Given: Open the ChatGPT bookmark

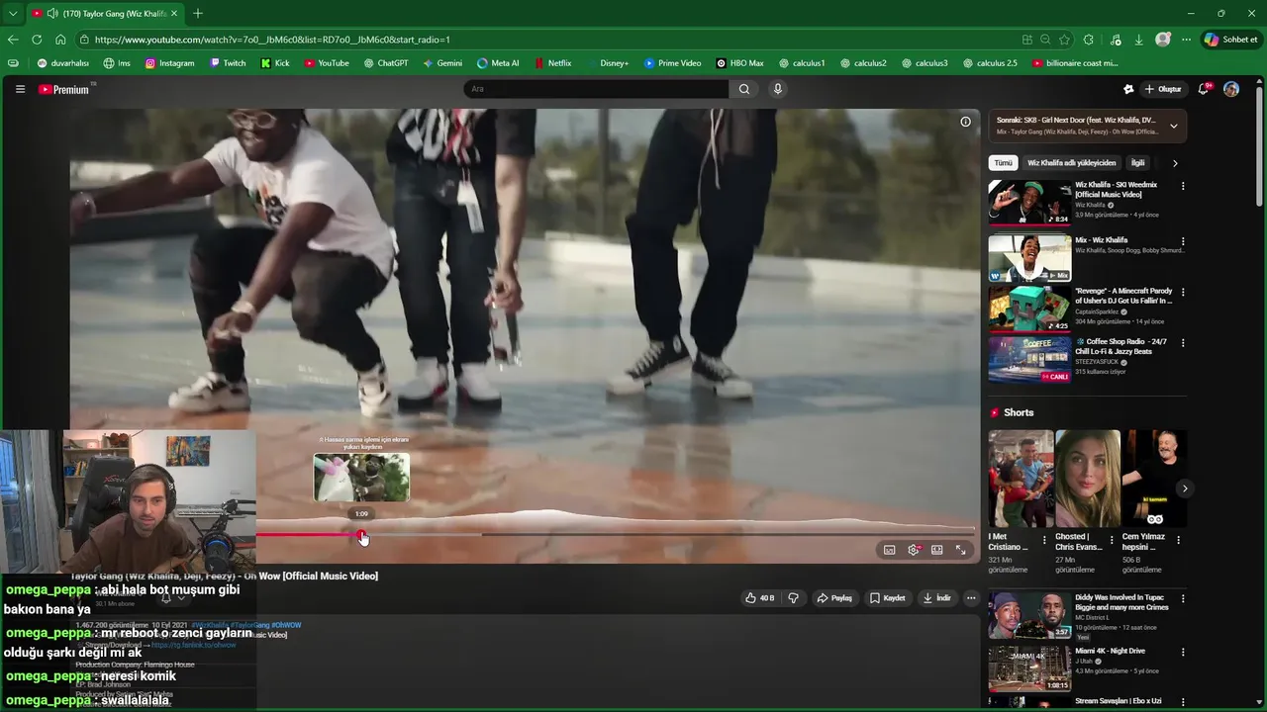Looking at the screenshot, I should (386, 63).
